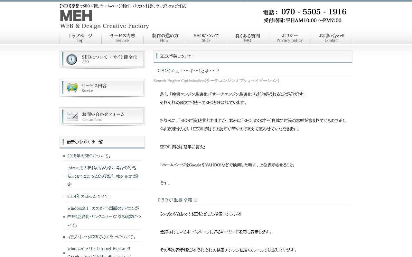Read the 2014年のSEOについて article

coord(89,196)
